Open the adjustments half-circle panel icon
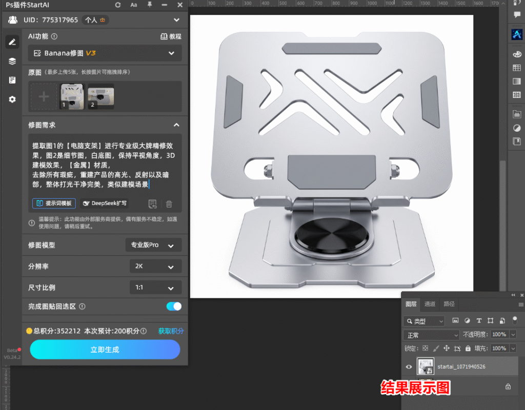 click(x=517, y=128)
